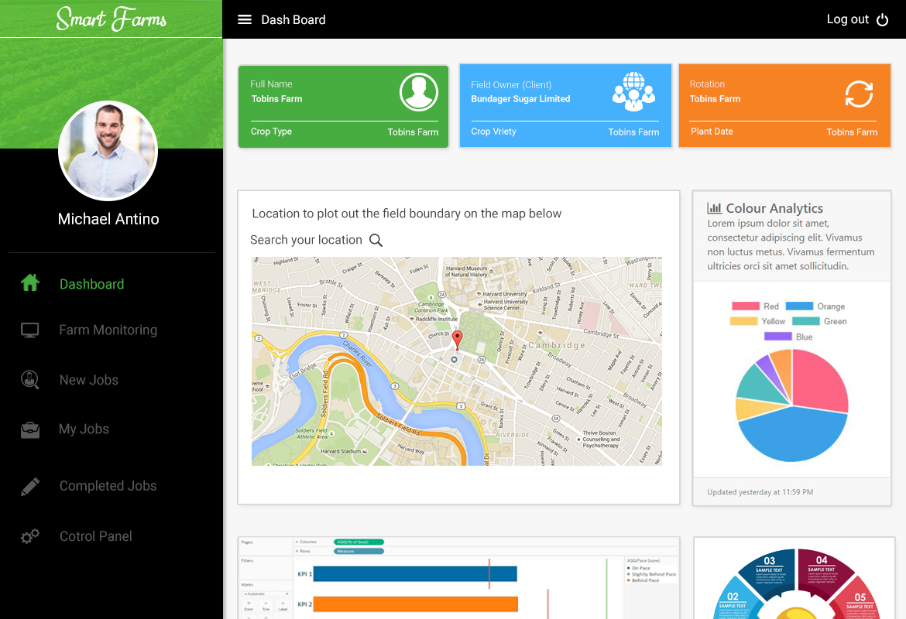This screenshot has width=906, height=619.
Task: Click the Yellow colour swatch in legend
Action: click(743, 321)
